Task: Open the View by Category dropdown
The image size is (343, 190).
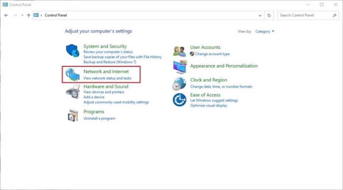Action: (x=265, y=32)
